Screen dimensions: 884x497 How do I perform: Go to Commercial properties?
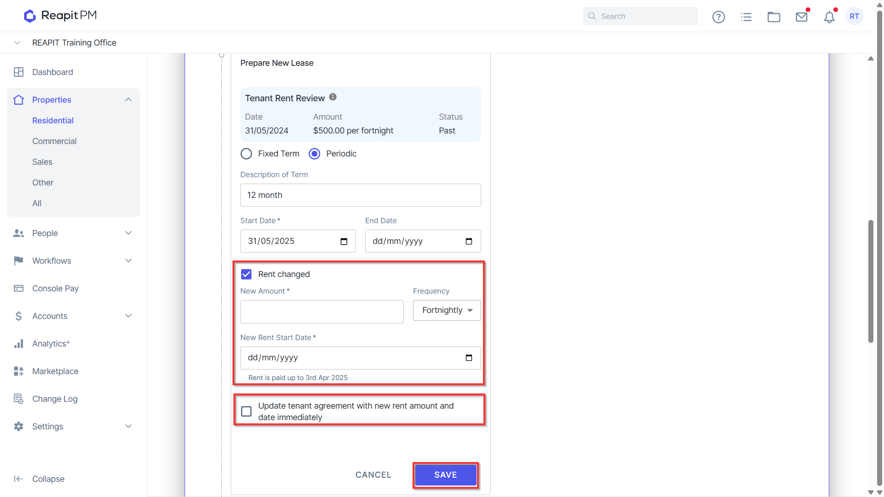(54, 141)
